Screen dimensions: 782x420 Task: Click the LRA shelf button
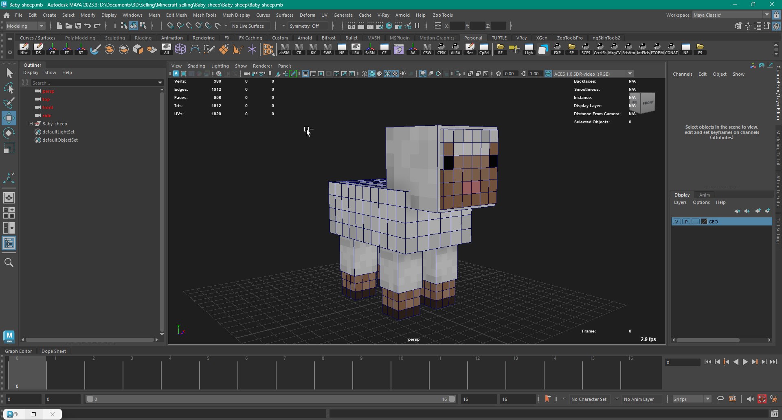click(356, 49)
